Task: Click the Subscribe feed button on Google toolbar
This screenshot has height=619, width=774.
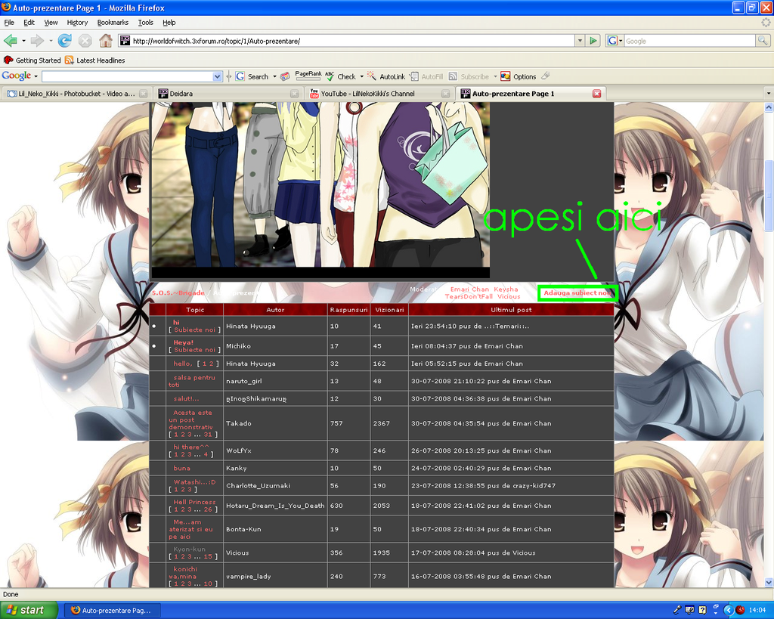Action: (x=469, y=76)
